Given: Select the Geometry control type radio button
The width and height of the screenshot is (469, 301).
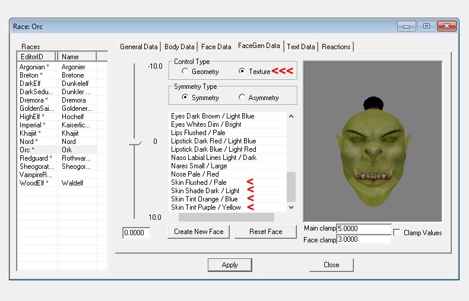Looking at the screenshot, I should 185,71.
